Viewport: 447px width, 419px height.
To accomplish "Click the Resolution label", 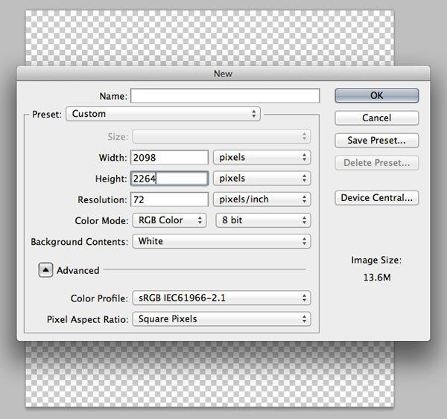I will 102,199.
